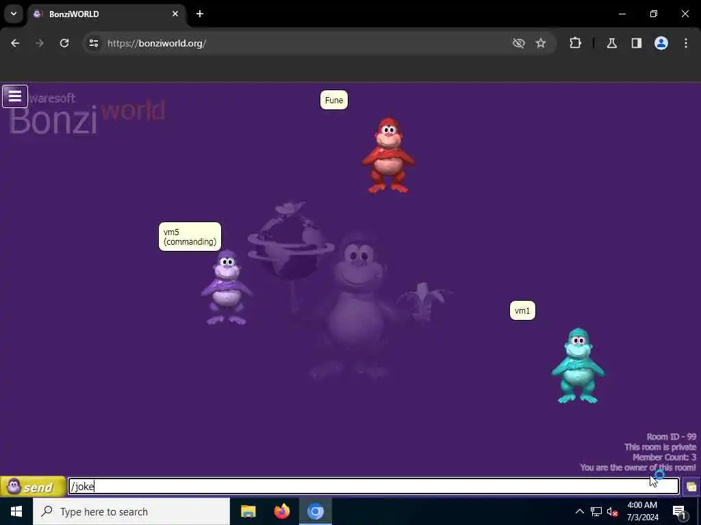Open the BonziWORLD hamburger menu
This screenshot has width=701, height=525.
(15, 96)
